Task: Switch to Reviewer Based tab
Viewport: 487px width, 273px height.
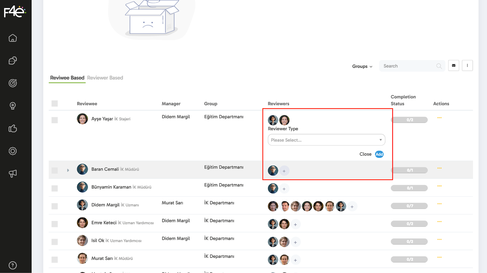Action: tap(105, 78)
